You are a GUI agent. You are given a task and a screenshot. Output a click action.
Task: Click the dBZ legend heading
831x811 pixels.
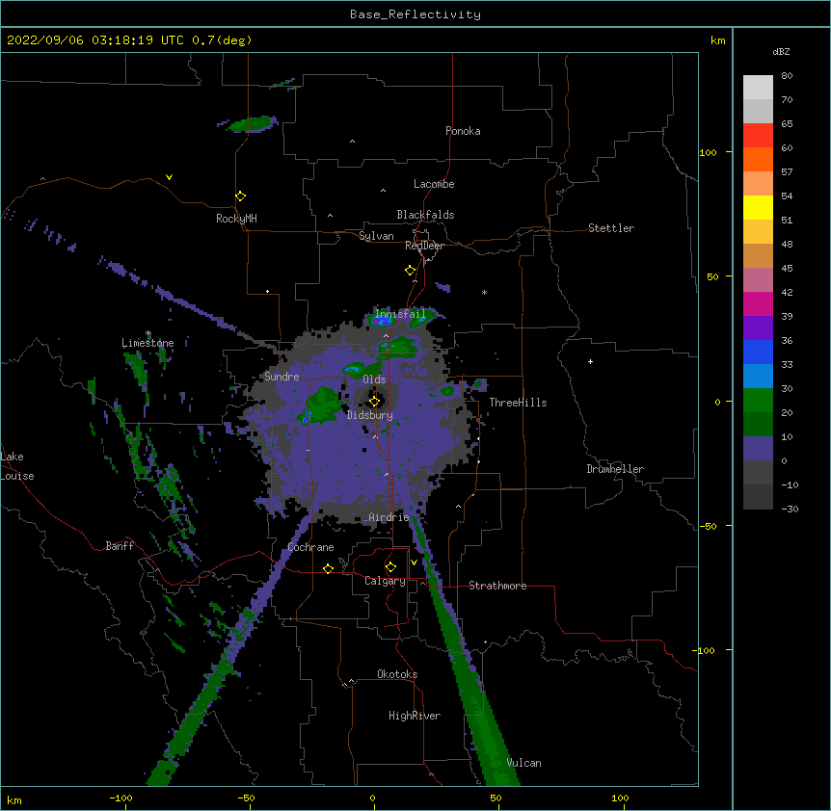coord(781,52)
